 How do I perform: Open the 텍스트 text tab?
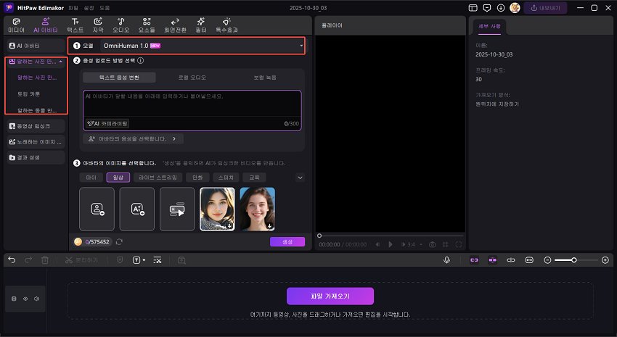(x=75, y=25)
